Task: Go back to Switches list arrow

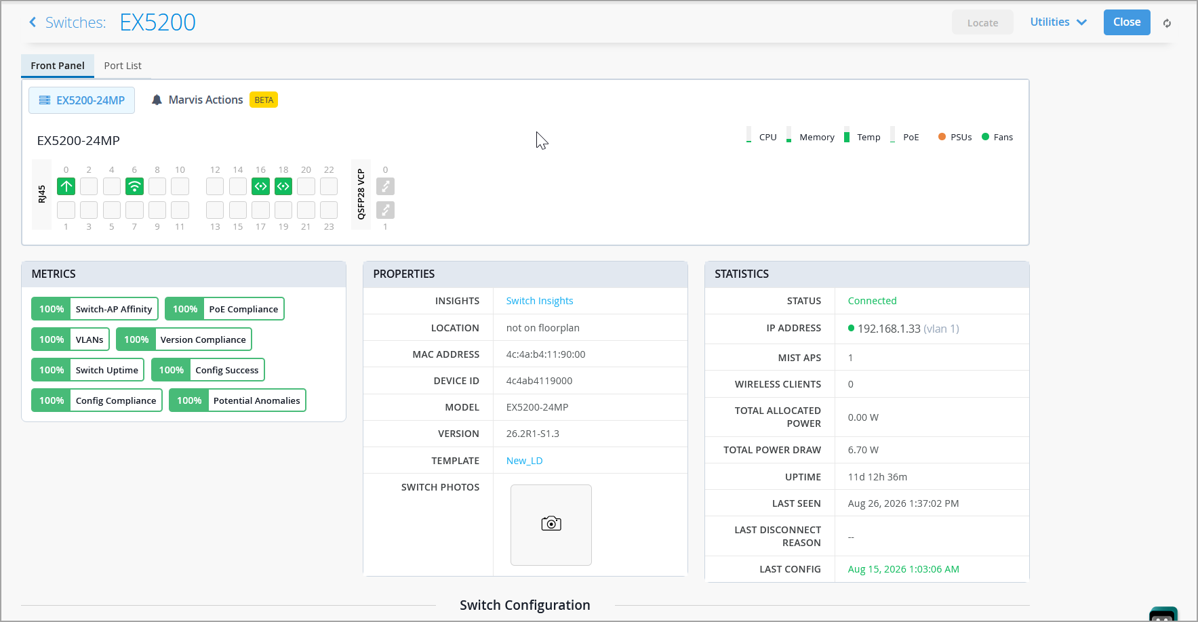Action: point(33,22)
